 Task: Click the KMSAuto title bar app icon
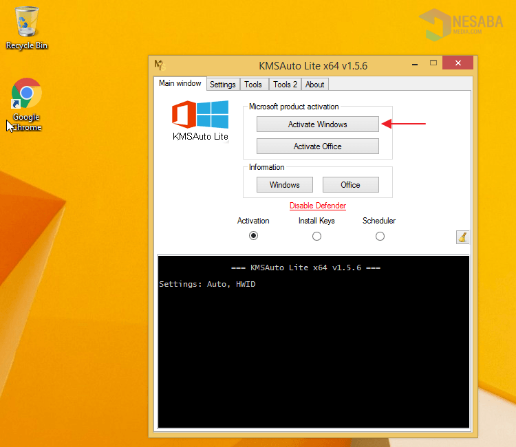pos(160,65)
